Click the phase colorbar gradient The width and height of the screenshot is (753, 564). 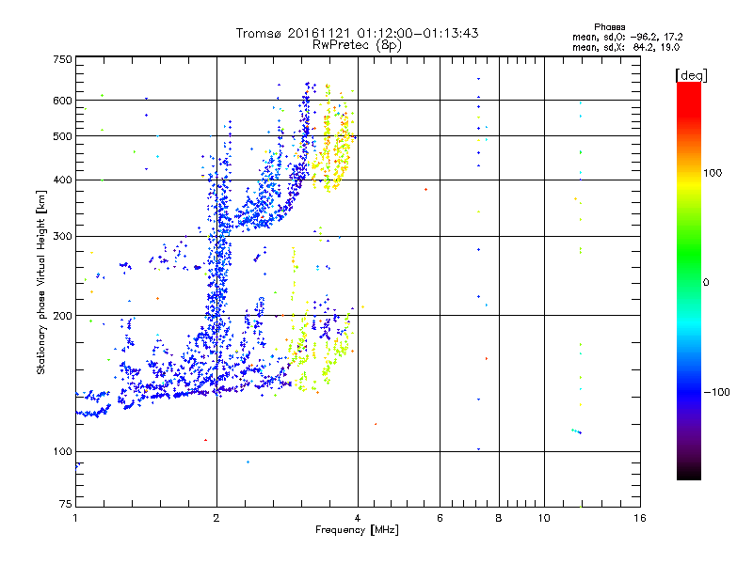[689, 280]
